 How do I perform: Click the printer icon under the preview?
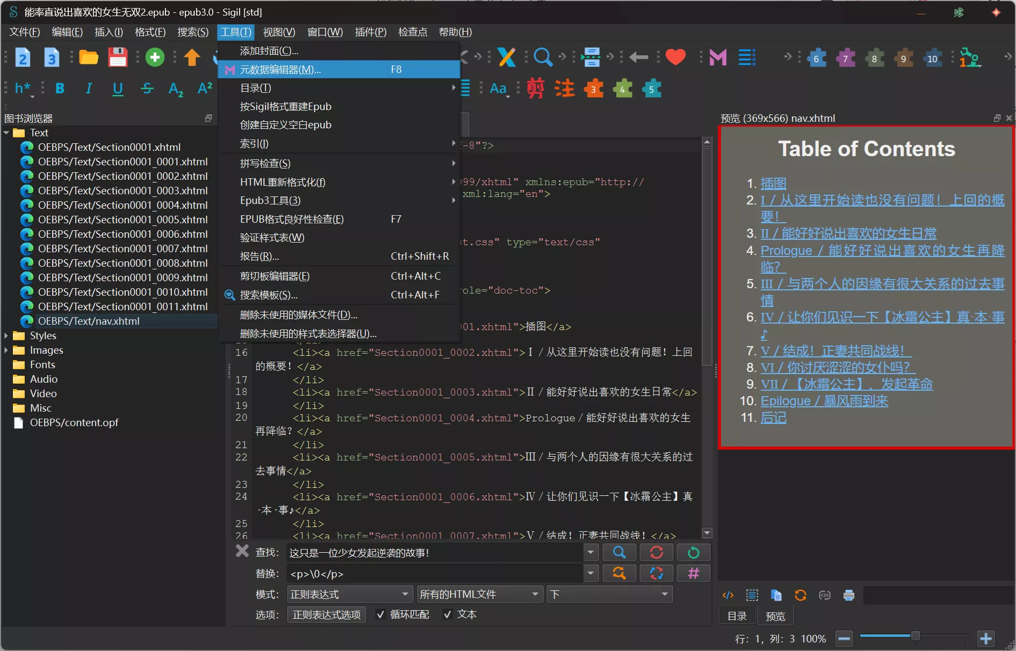point(849,595)
